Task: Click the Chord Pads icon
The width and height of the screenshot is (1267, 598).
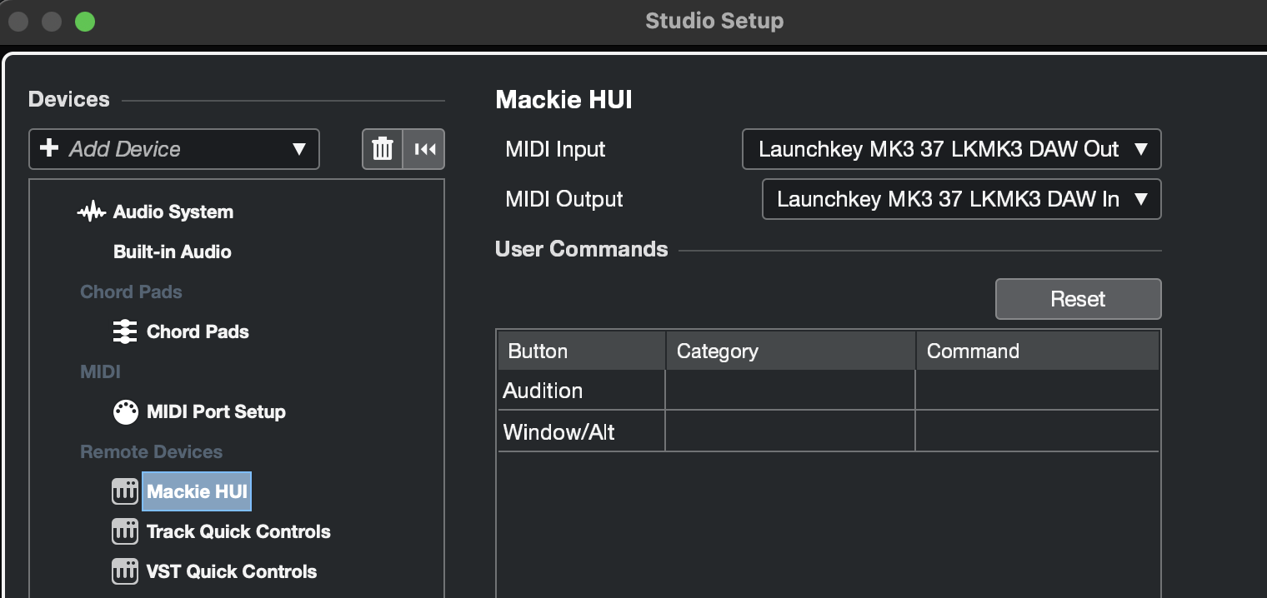Action: pyautogui.click(x=125, y=331)
